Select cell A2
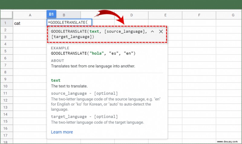Screen dimensions: 242x144 tap(30, 30)
